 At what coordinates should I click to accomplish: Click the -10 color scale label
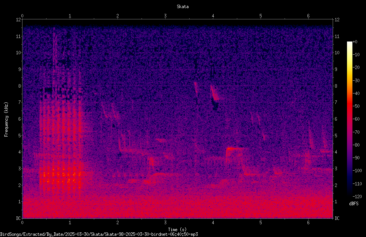[x=356, y=55]
